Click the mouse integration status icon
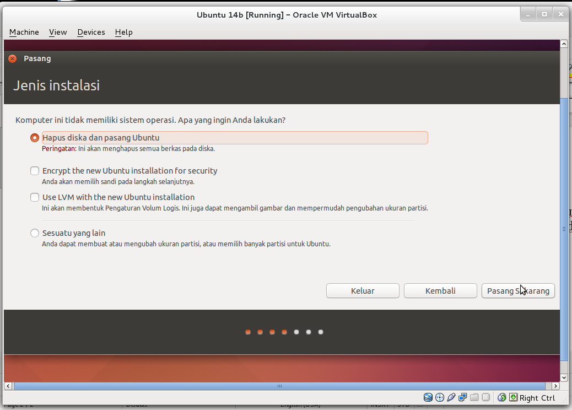Image resolution: width=572 pixels, height=410 pixels. (x=503, y=397)
